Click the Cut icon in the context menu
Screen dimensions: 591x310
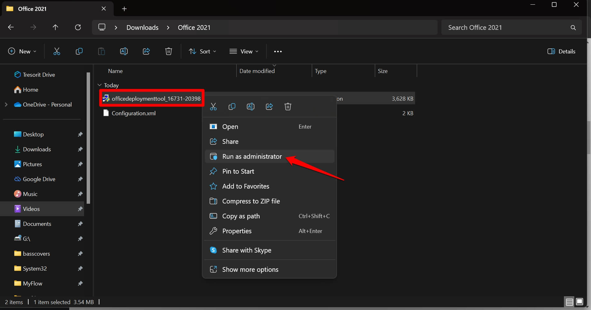(x=213, y=107)
